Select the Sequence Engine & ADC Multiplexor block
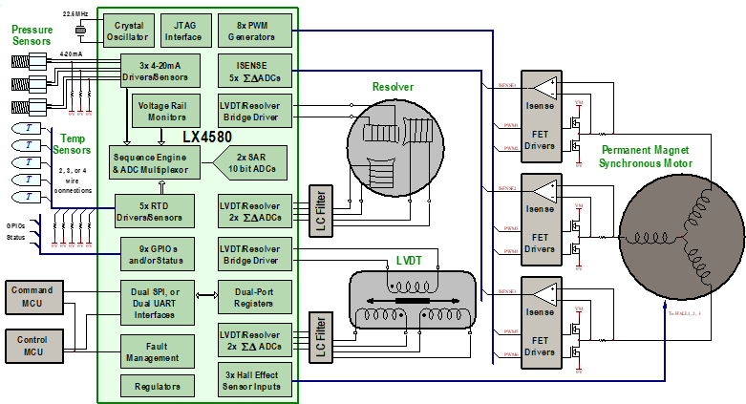 (153, 162)
